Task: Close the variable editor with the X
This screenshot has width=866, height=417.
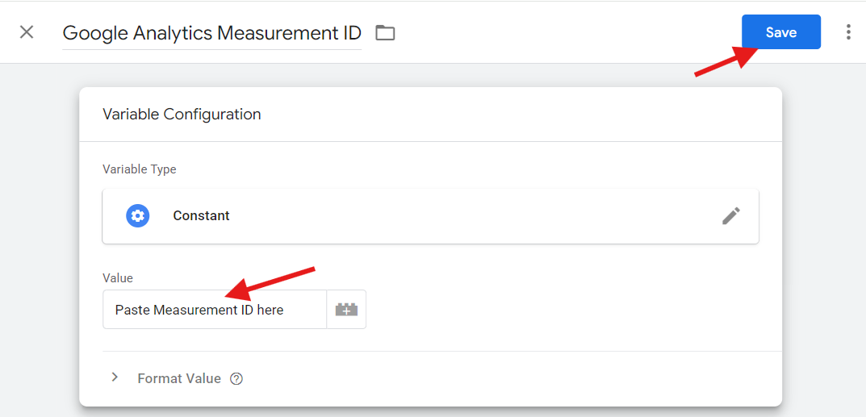Action: pyautogui.click(x=27, y=32)
